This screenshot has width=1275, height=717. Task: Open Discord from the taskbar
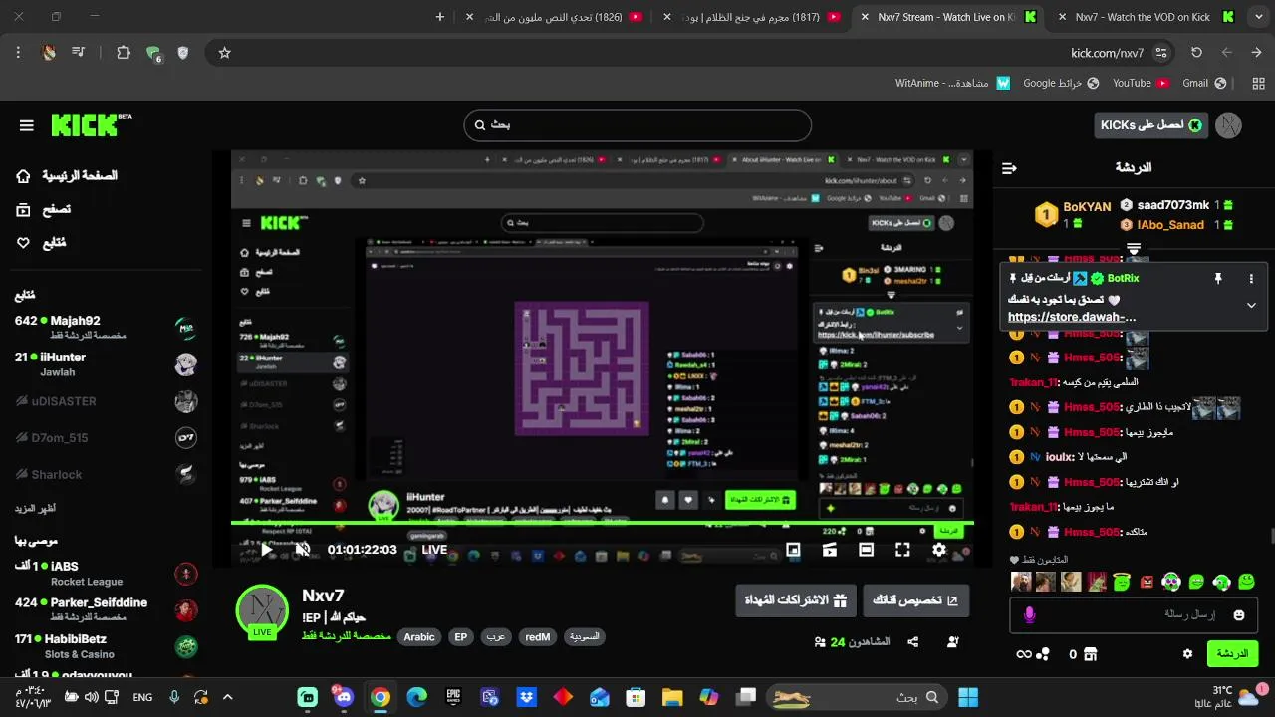(344, 697)
